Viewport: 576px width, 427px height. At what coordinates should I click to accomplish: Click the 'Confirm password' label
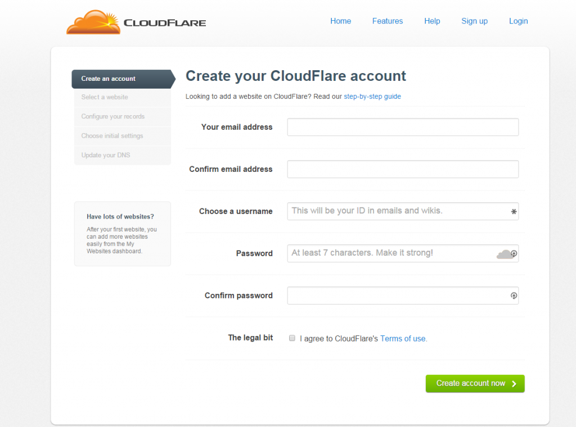[x=238, y=296]
